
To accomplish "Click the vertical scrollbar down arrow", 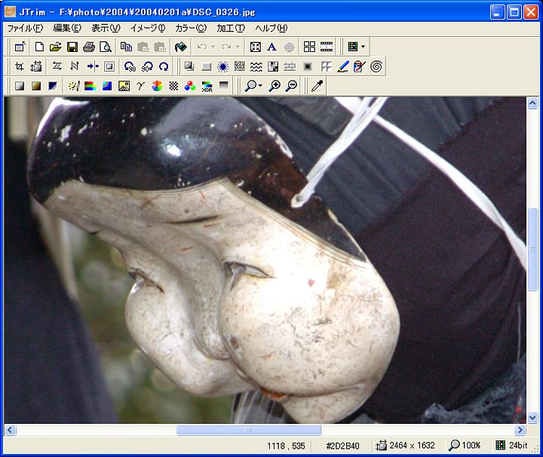I will [532, 416].
